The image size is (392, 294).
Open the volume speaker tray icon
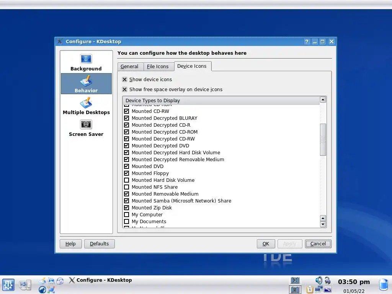point(319,280)
